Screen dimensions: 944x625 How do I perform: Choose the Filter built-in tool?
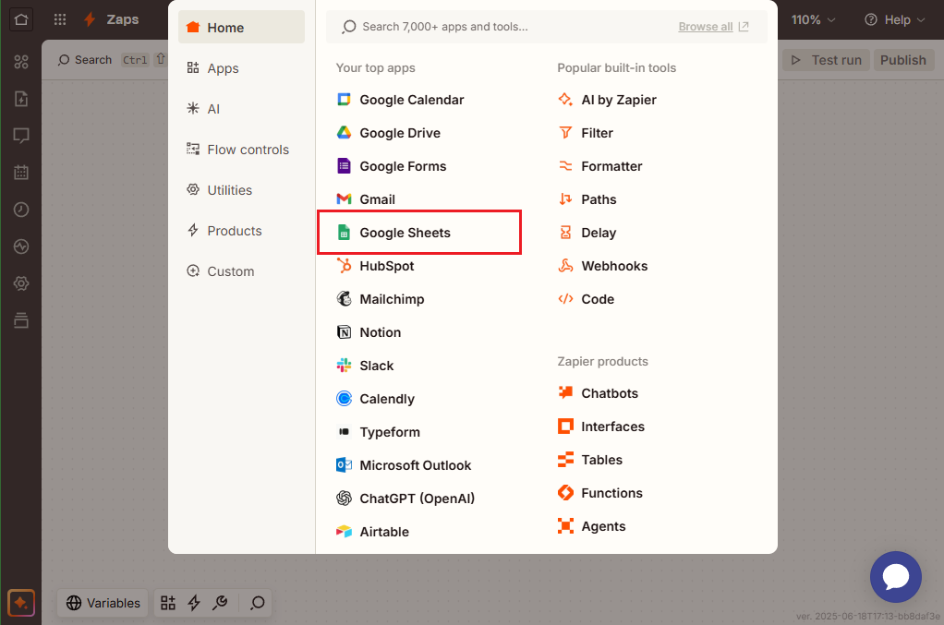[x=586, y=133]
